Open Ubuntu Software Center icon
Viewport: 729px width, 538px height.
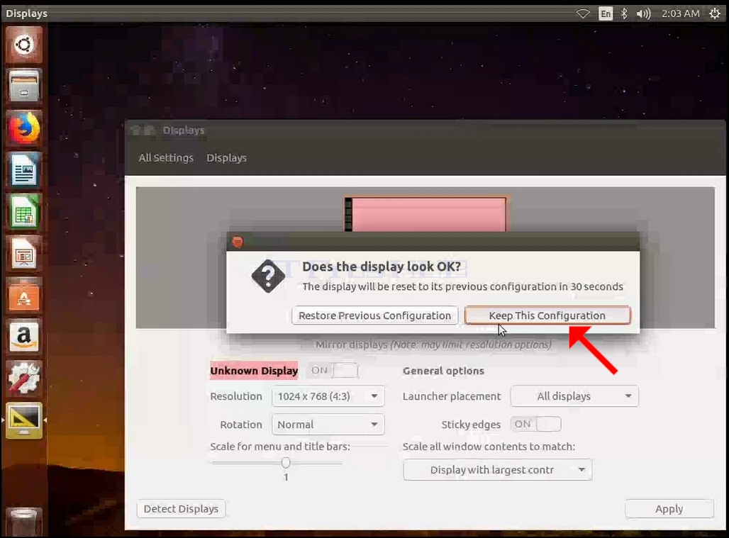point(23,296)
